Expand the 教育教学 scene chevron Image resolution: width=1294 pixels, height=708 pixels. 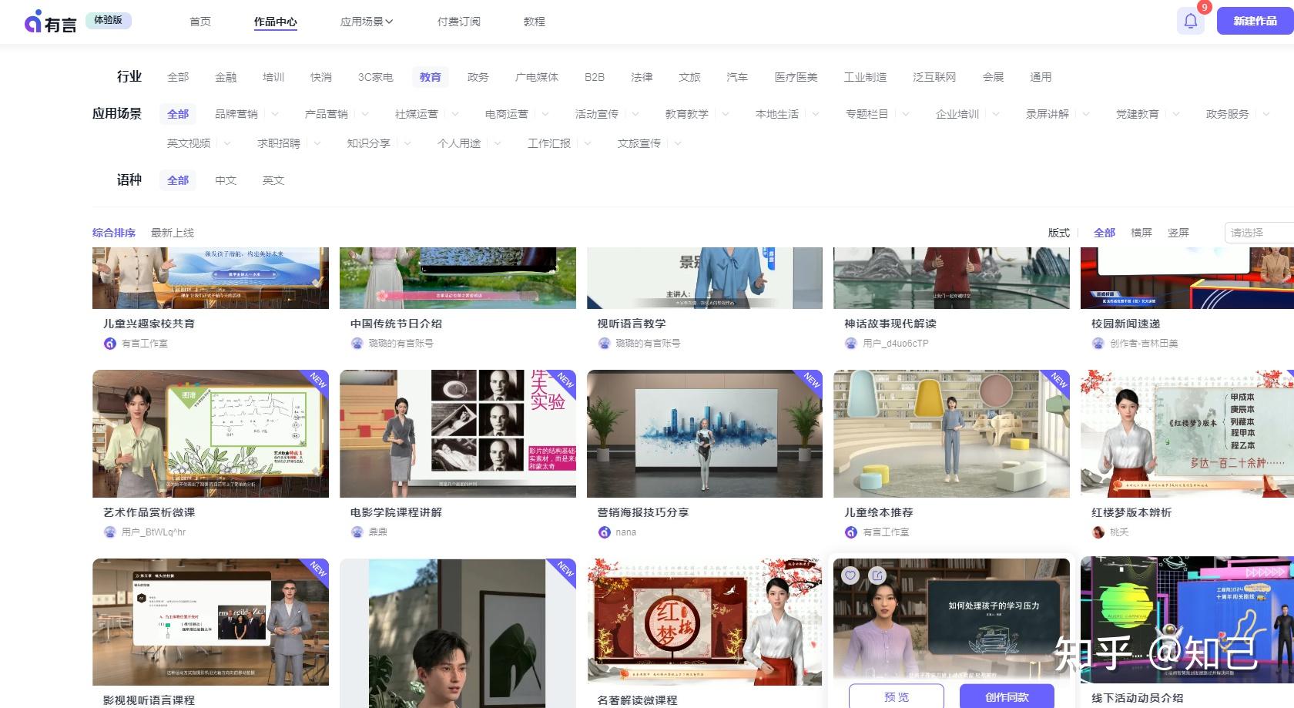(x=724, y=113)
